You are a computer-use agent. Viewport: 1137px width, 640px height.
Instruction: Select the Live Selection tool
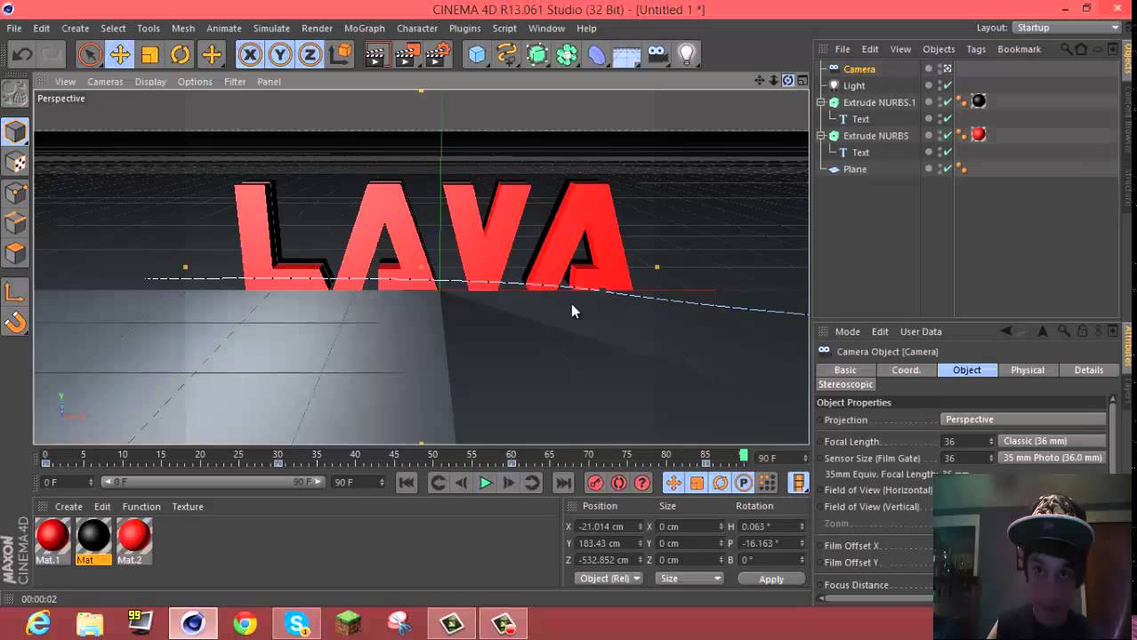click(x=89, y=55)
